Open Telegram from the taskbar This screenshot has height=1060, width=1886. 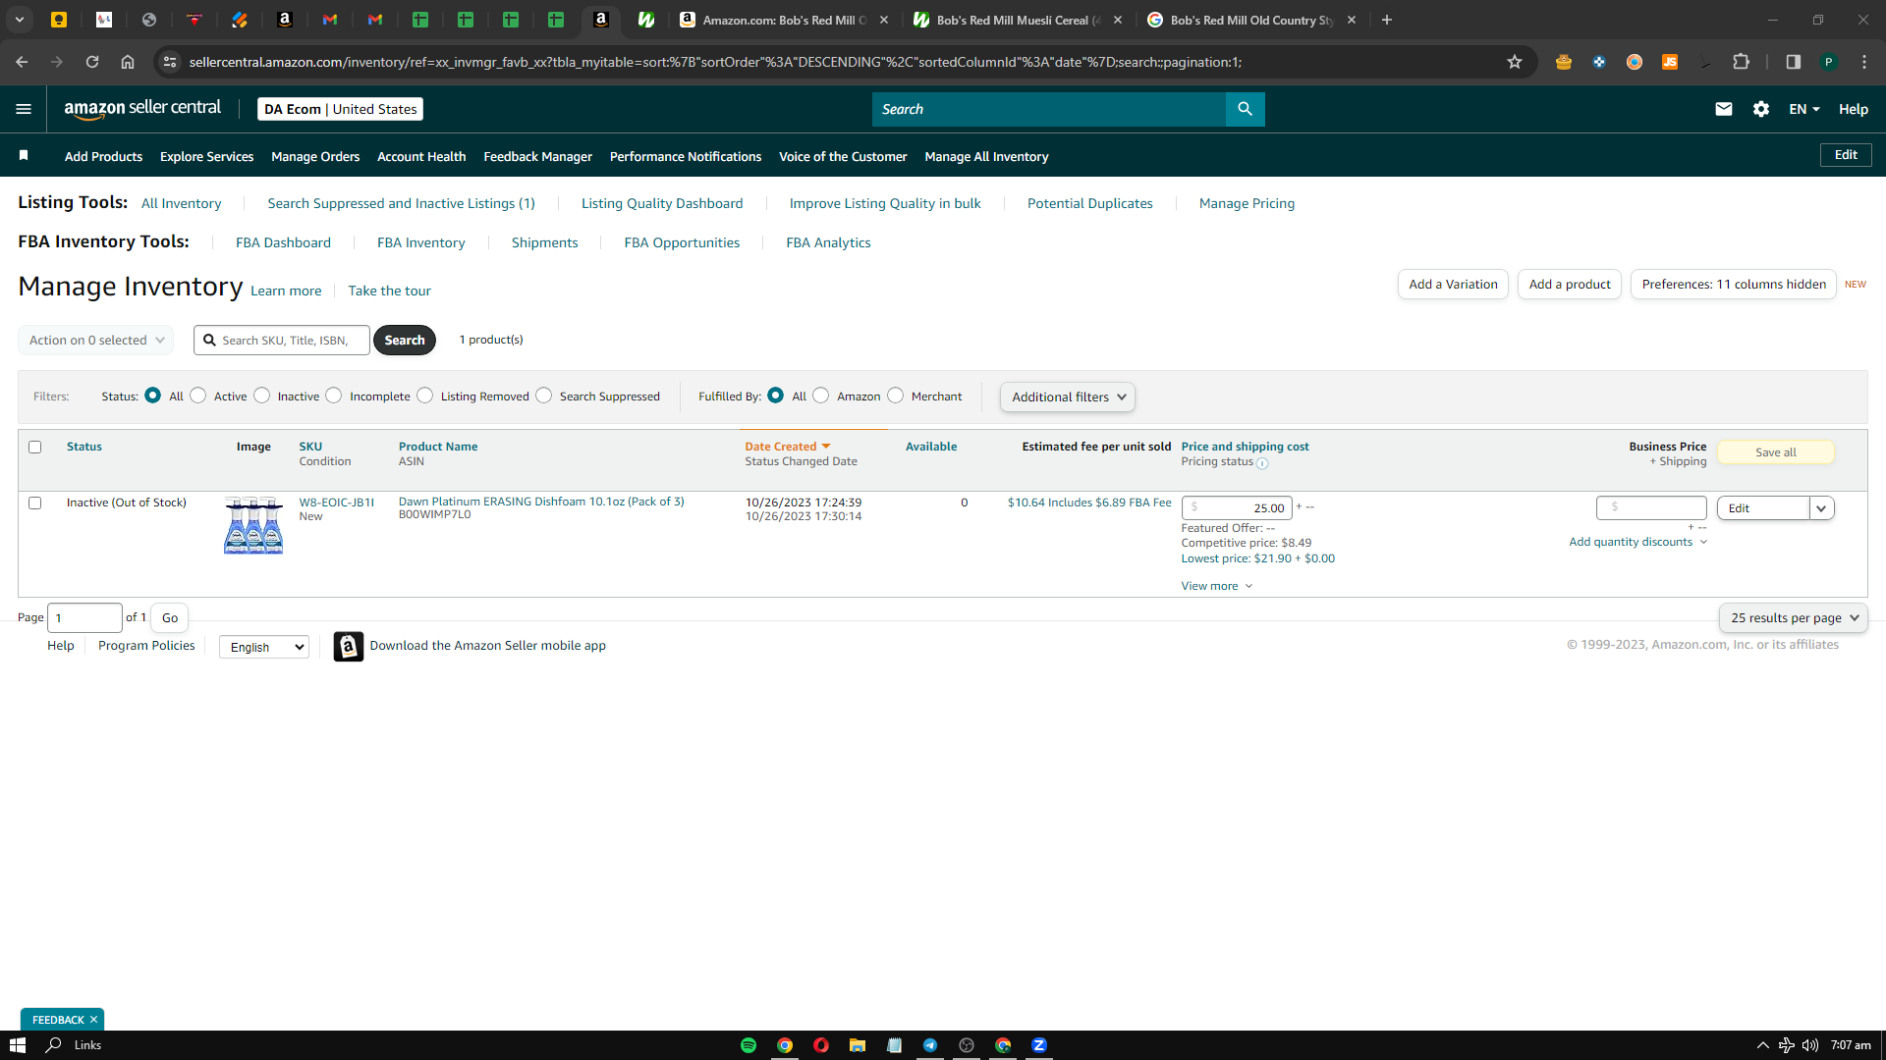click(930, 1045)
